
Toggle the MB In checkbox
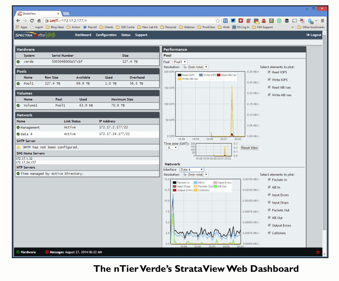click(x=269, y=187)
